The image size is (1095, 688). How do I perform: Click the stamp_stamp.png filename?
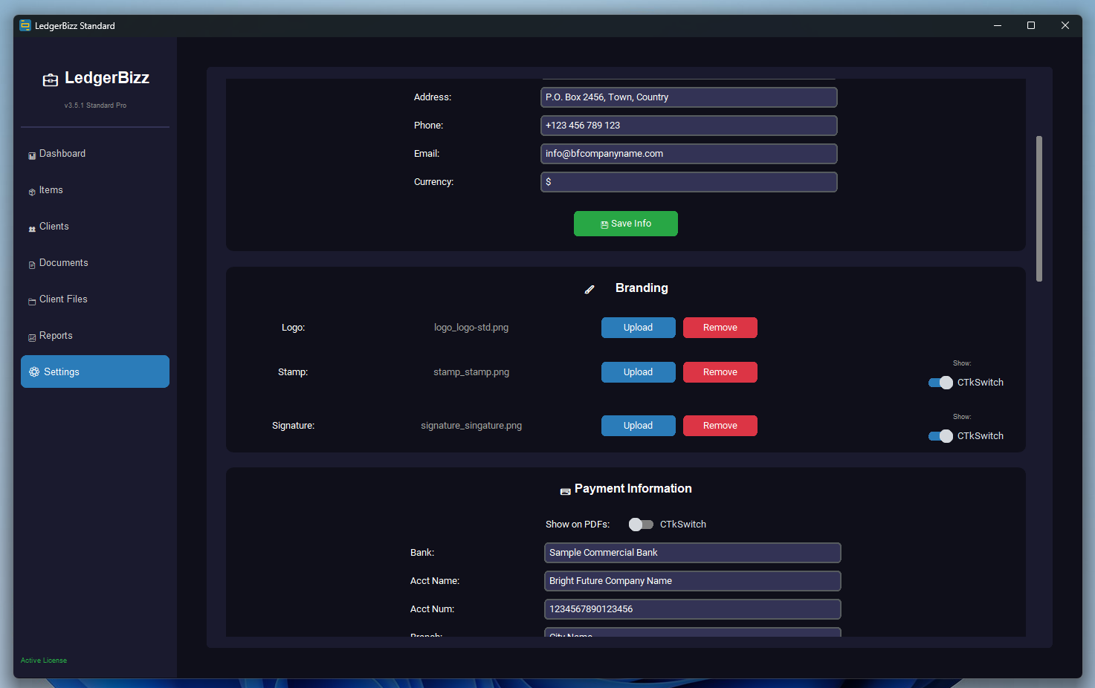pyautogui.click(x=471, y=372)
